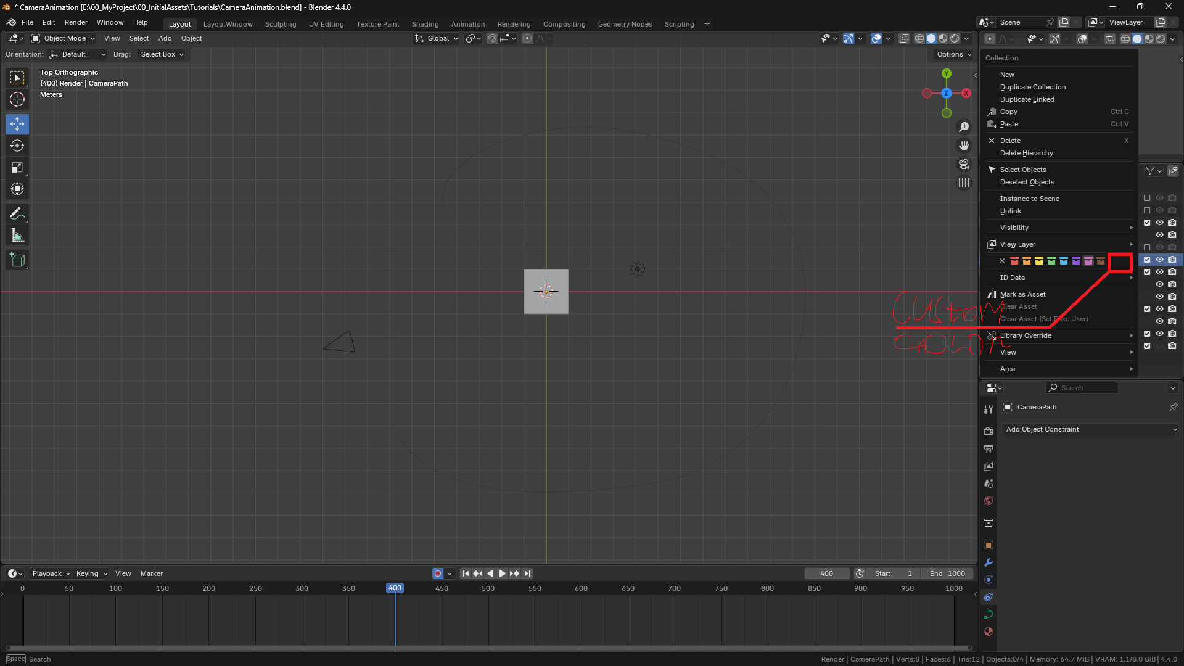
Task: Pin the CameraPath properties context
Action: pyautogui.click(x=1174, y=407)
